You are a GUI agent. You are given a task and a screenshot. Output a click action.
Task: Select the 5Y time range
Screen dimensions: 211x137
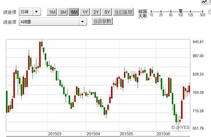107,12
